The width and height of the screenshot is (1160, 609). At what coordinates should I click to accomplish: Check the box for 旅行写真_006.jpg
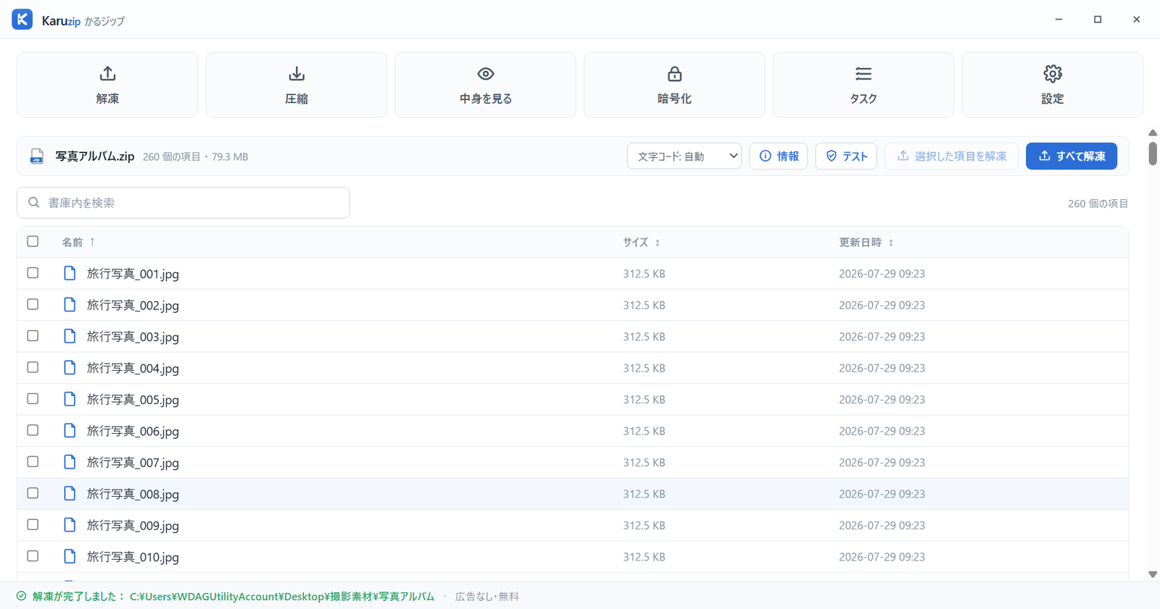coord(33,430)
